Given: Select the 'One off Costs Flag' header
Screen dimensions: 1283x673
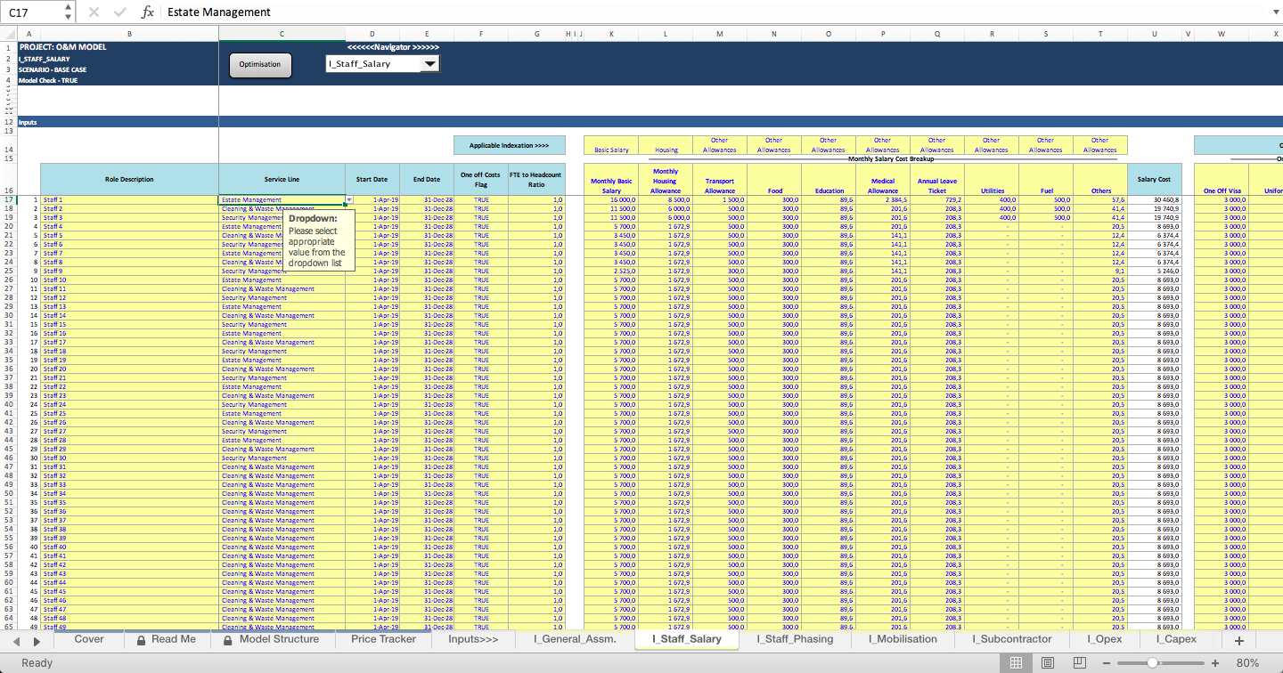Looking at the screenshot, I should (x=481, y=179).
